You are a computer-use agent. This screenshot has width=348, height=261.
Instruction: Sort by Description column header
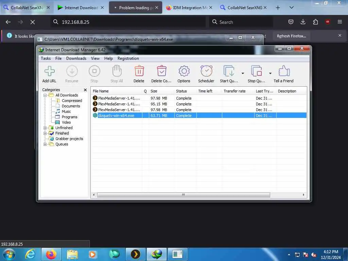point(291,91)
